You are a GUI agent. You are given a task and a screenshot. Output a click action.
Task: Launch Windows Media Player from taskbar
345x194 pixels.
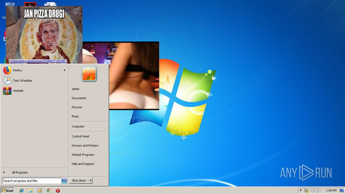coord(40,190)
